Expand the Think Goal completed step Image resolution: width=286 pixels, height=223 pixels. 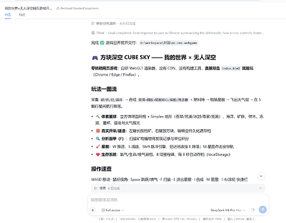pyautogui.click(x=178, y=33)
